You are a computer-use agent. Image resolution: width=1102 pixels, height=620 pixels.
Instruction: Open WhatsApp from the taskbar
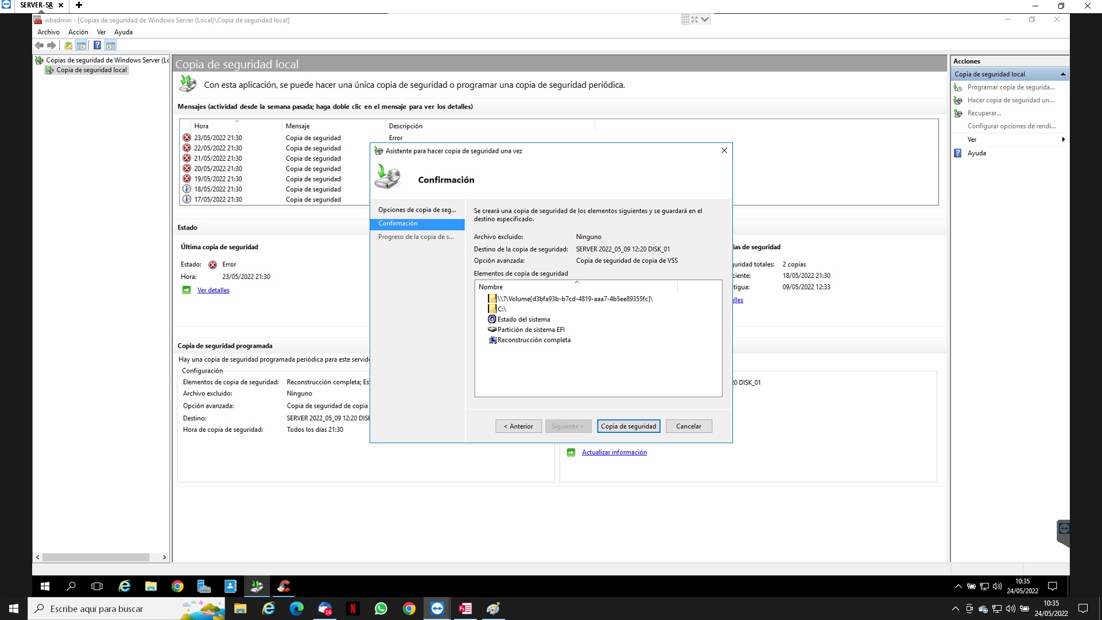(x=381, y=609)
